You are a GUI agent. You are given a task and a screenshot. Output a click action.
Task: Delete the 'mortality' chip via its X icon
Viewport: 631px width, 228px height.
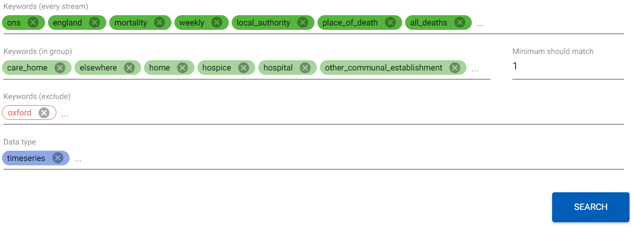tap(160, 23)
